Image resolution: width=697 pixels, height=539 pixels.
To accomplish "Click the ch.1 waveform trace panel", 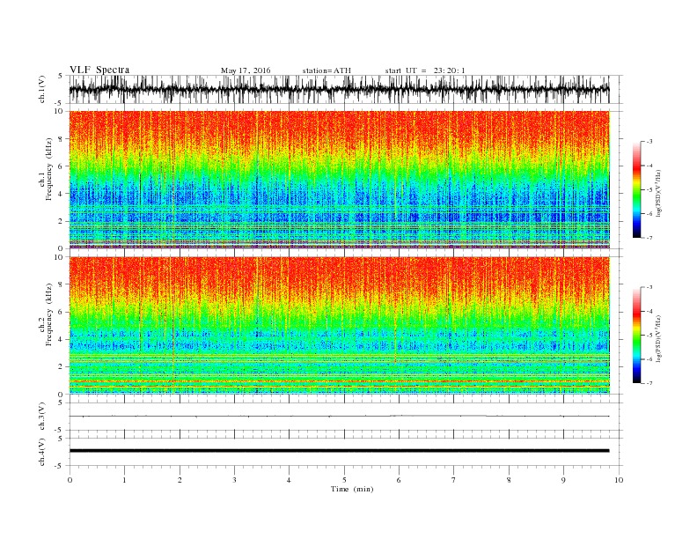I will (x=345, y=89).
